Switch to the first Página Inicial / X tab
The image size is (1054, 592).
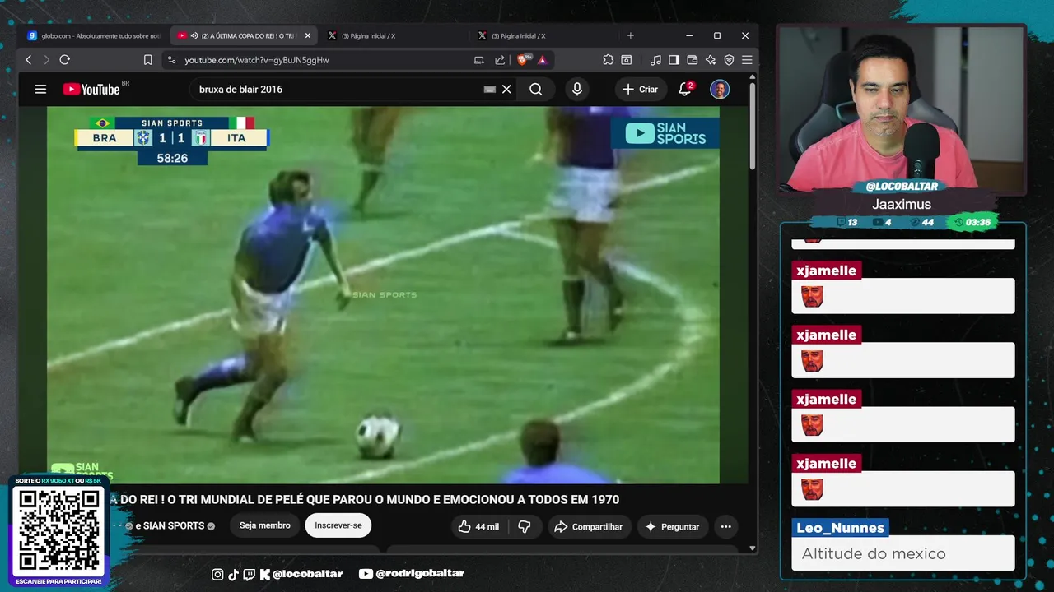click(394, 35)
